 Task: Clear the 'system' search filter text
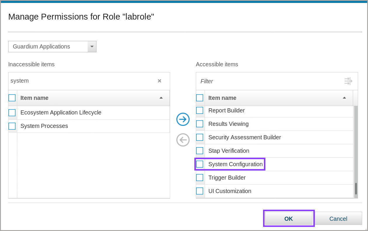click(x=160, y=81)
